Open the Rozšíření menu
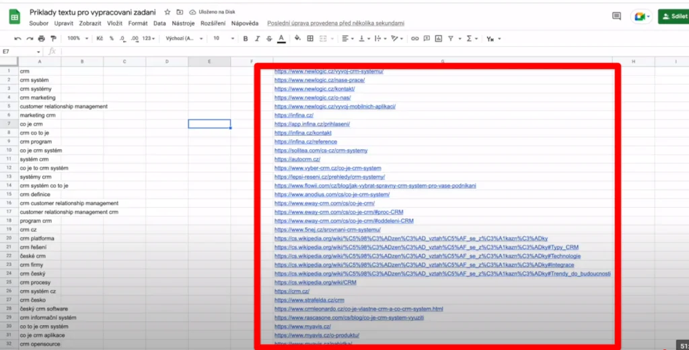Screen dimensions: 689x350 pyautogui.click(x=212, y=23)
